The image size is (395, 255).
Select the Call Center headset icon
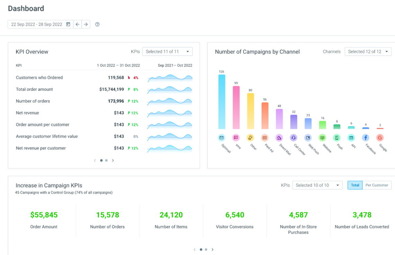pyautogui.click(x=294, y=138)
